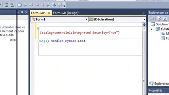The width and height of the screenshot is (169, 95).
Task: Show all files in Solution Explorer
Action: point(159,18)
